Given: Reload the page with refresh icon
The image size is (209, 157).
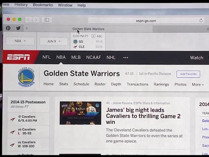Looking at the screenshot, I should [201, 20].
